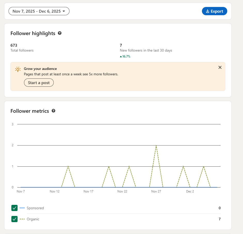The height and width of the screenshot is (234, 243).
Task: Dismiss the Grow your audience banner
Action: [x=220, y=67]
